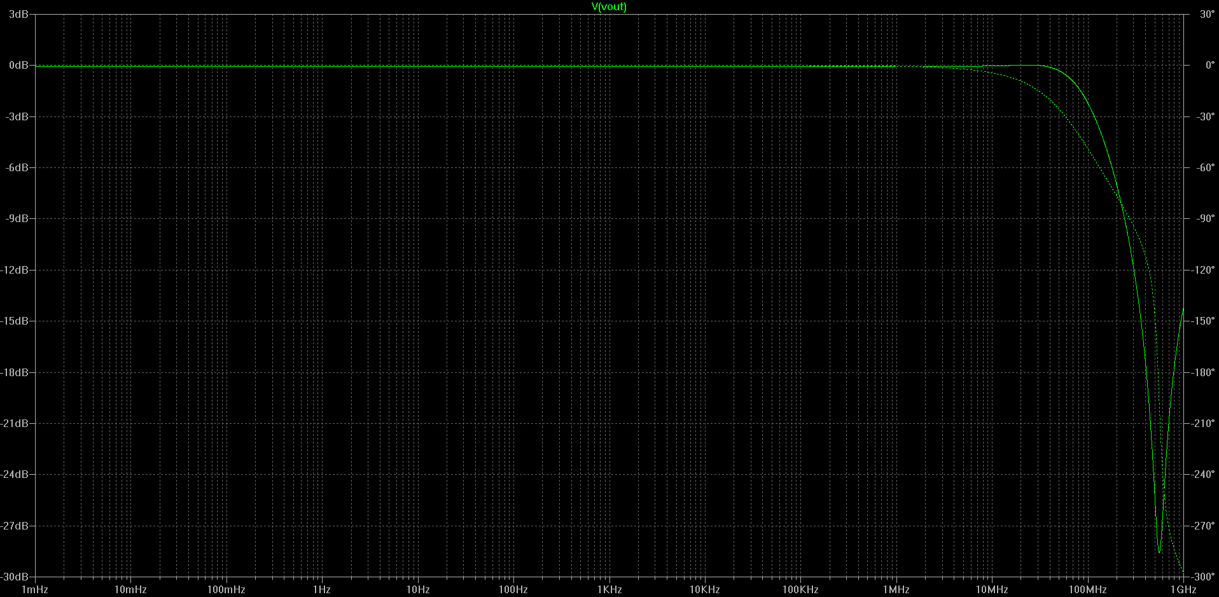Click the -90° phase axis label
Screen dimensions: 1219x597
point(1205,218)
